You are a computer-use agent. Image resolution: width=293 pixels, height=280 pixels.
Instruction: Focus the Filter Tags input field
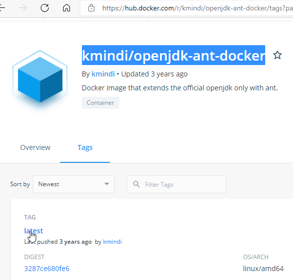[x=176, y=184]
